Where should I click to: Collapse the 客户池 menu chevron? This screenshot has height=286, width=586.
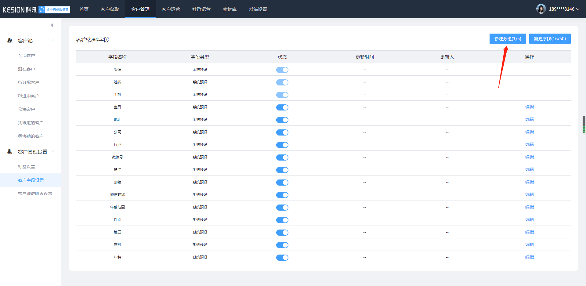53,40
